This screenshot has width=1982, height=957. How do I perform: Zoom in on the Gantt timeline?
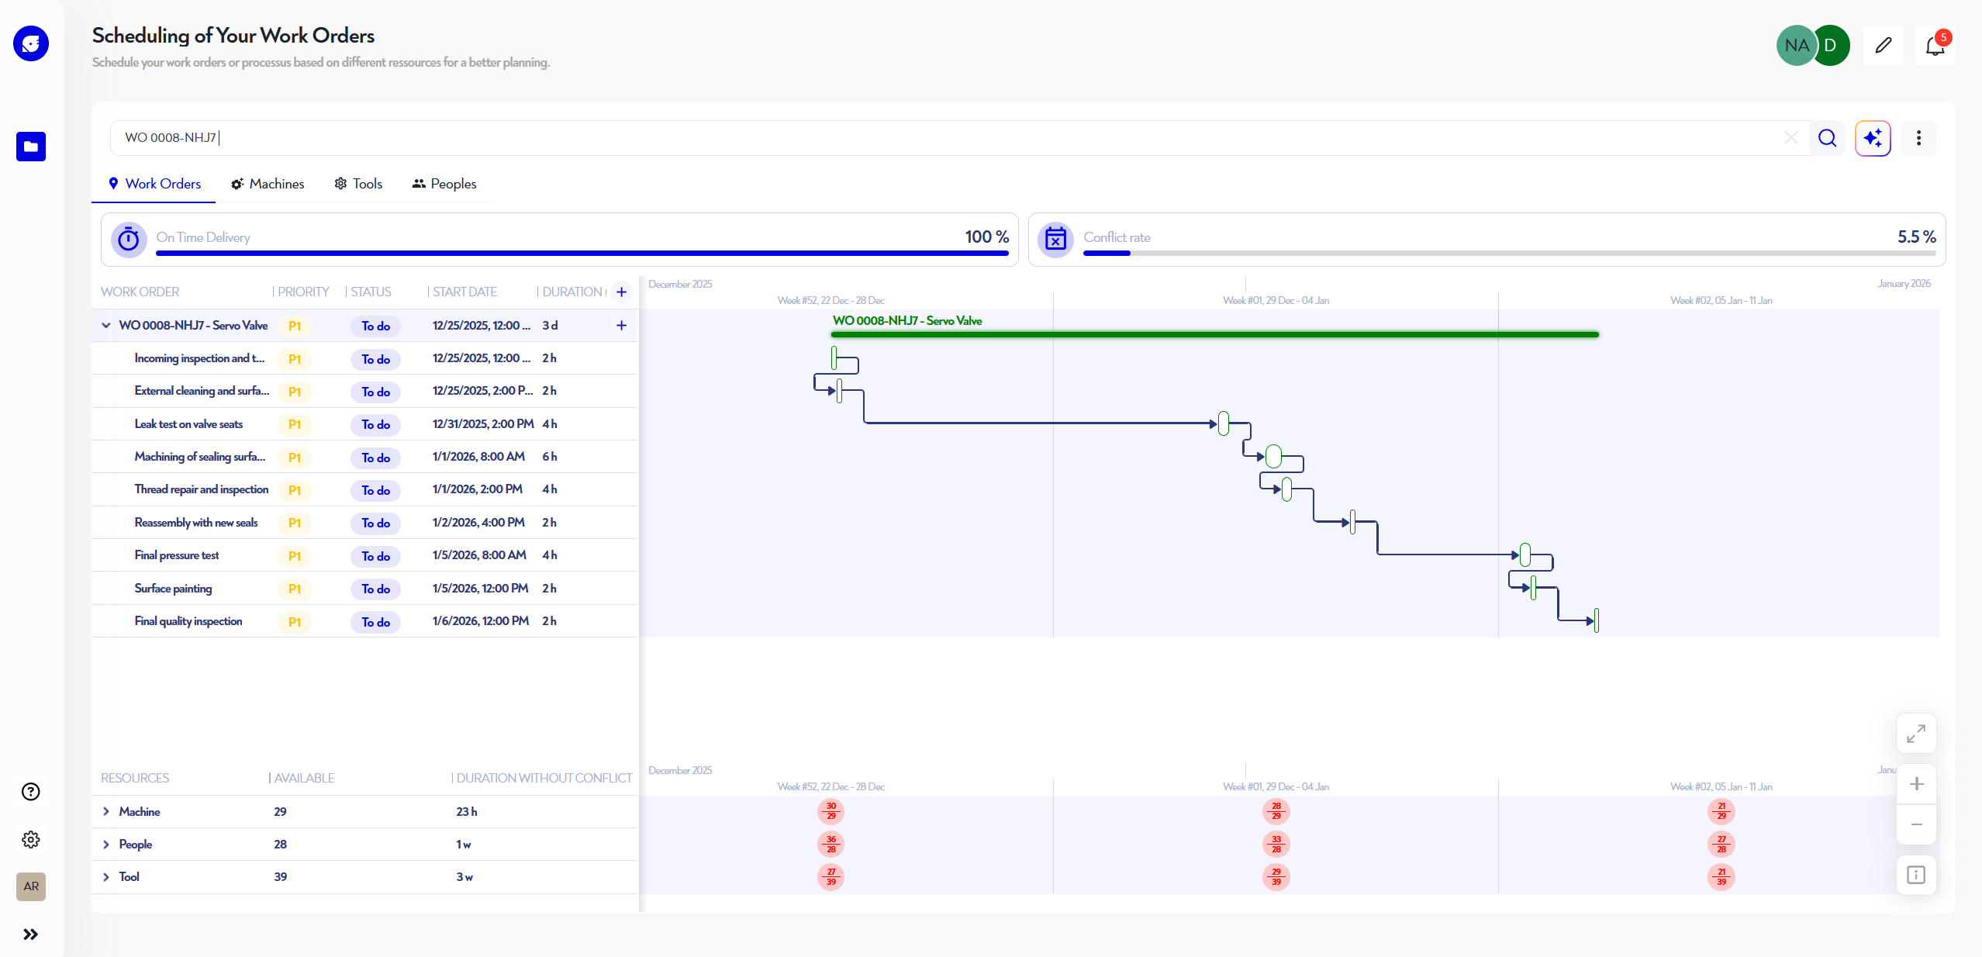tap(1916, 783)
